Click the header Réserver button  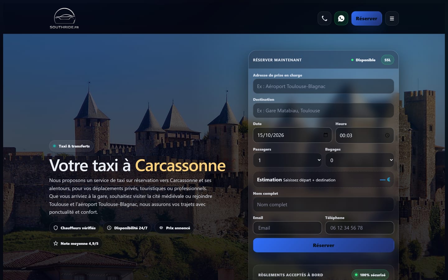click(x=366, y=18)
